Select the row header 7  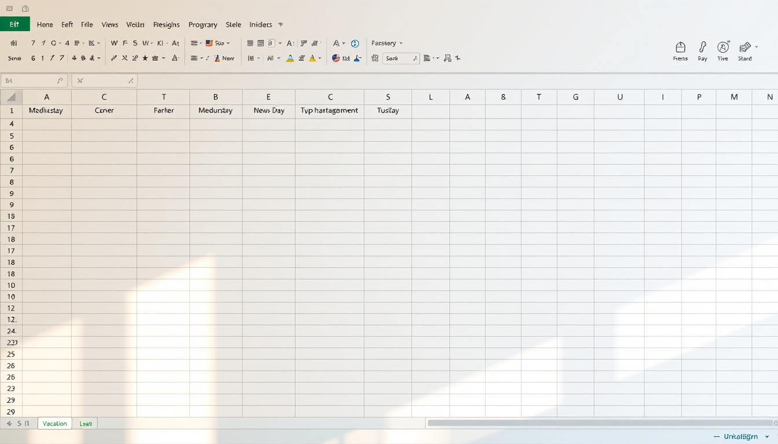(11, 171)
